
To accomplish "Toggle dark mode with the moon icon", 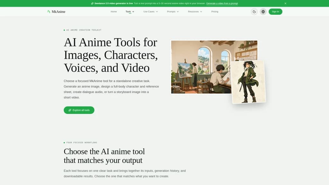I will (x=254, y=12).
